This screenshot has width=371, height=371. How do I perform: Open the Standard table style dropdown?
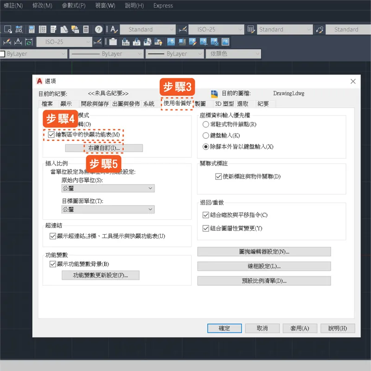[285, 29]
